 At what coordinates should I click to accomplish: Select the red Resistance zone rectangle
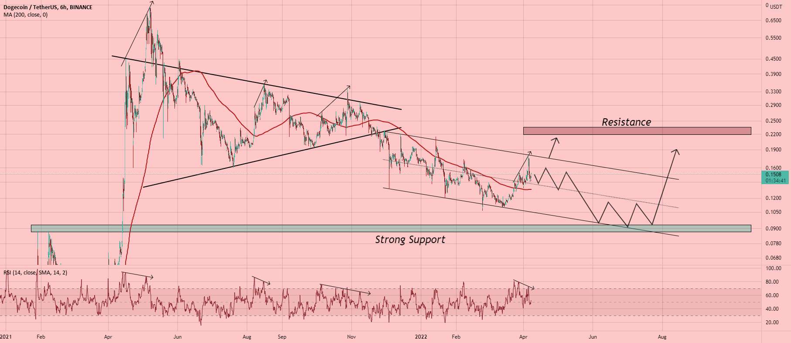pos(637,131)
